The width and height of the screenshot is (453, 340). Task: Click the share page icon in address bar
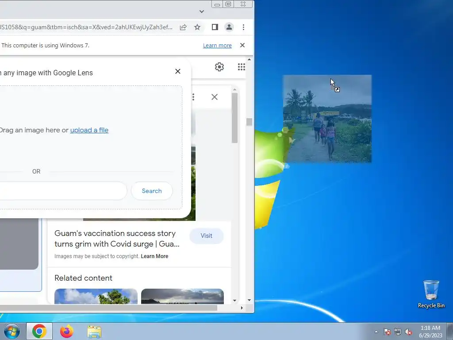pyautogui.click(x=183, y=27)
